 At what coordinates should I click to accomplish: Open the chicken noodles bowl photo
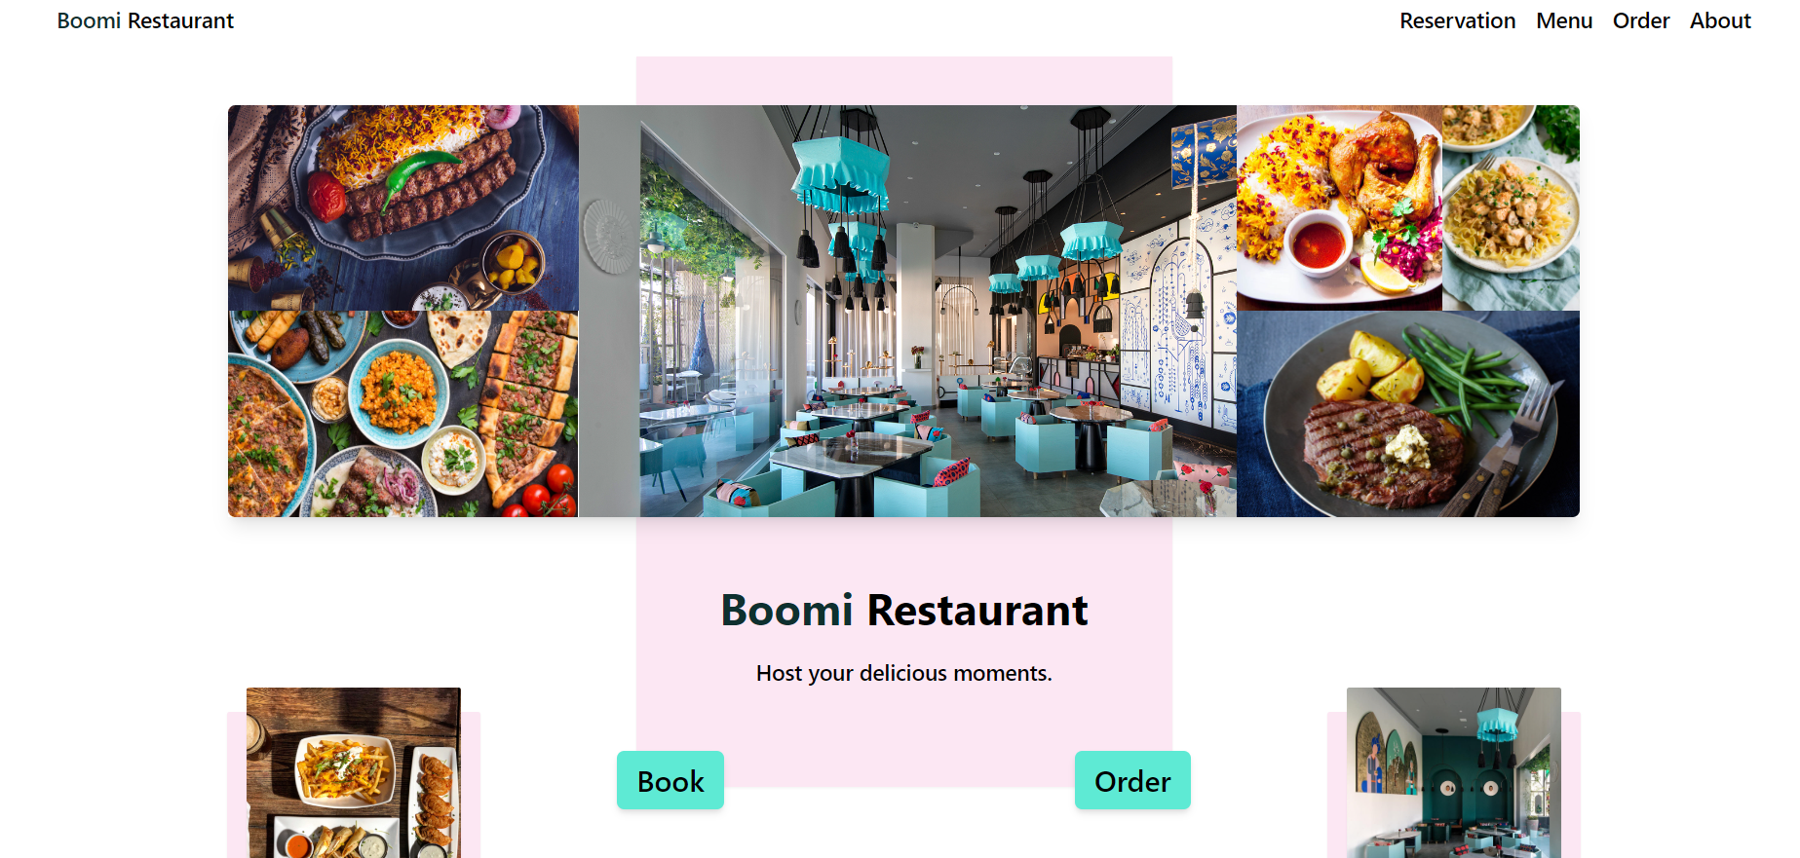(x=1511, y=207)
